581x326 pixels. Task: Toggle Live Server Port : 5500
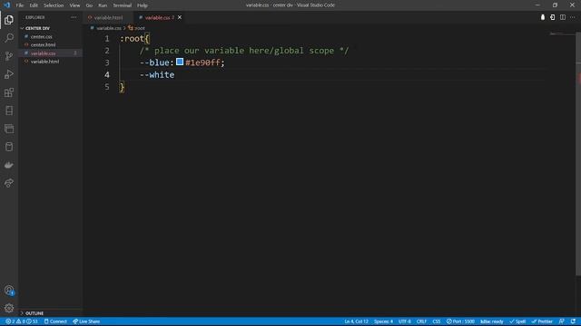coord(460,321)
